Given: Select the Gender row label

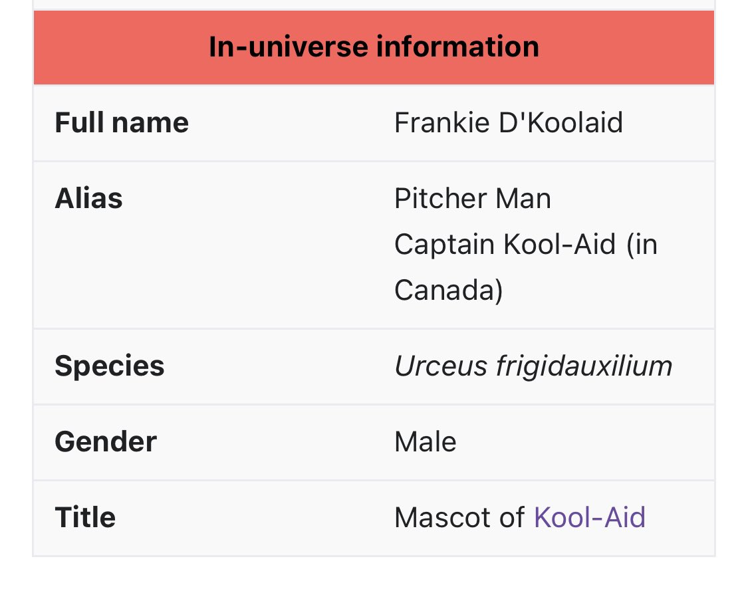Looking at the screenshot, I should pos(106,441).
